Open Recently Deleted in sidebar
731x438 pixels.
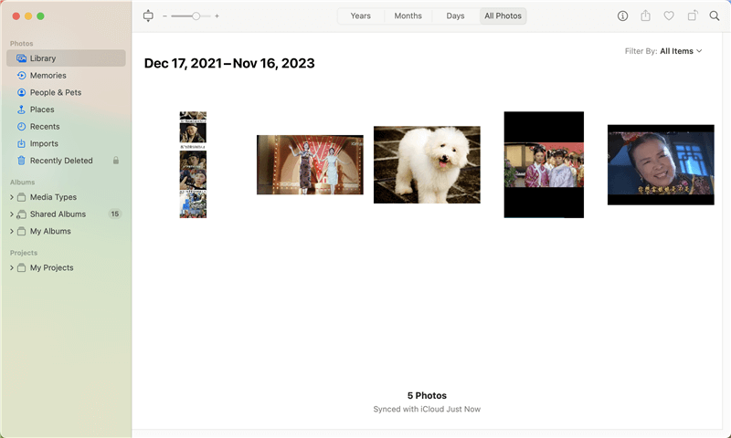tap(61, 161)
